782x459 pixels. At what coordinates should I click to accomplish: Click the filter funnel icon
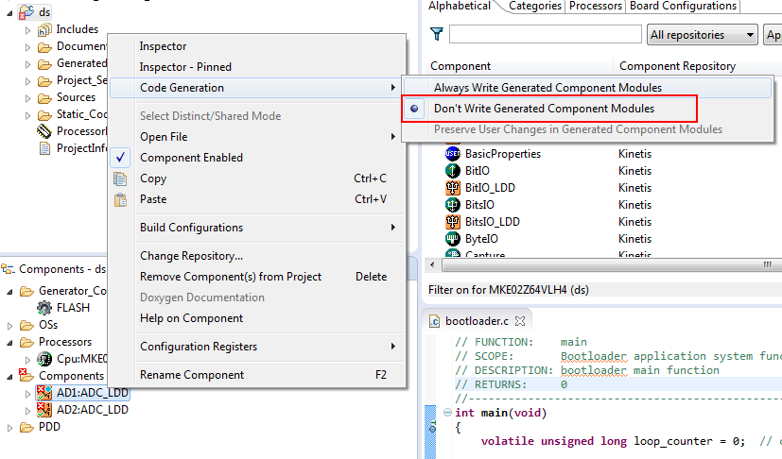436,35
